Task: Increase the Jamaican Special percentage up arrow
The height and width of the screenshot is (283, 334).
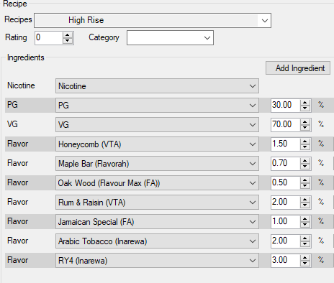Action: tap(305, 219)
